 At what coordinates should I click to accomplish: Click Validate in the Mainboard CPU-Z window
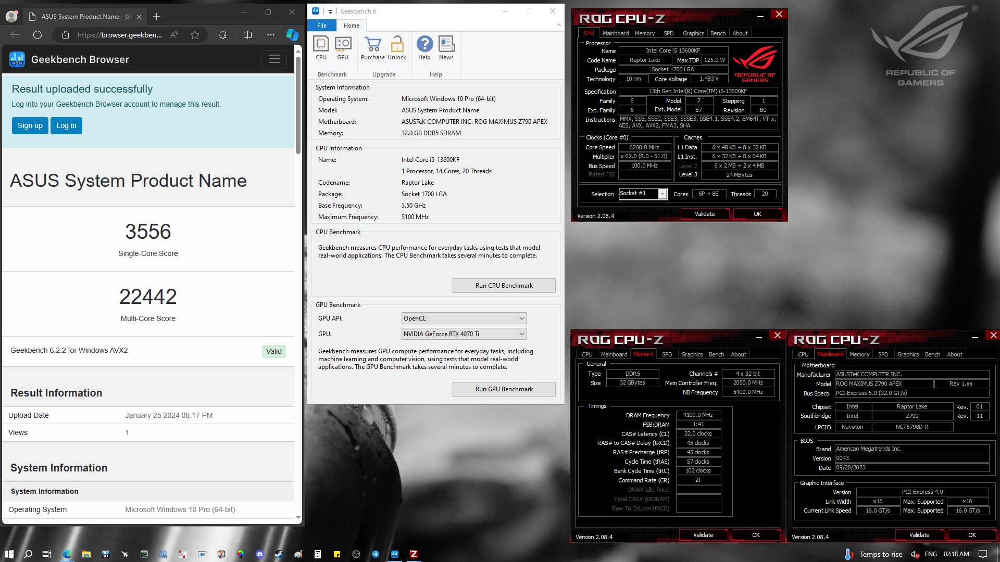[919, 535]
